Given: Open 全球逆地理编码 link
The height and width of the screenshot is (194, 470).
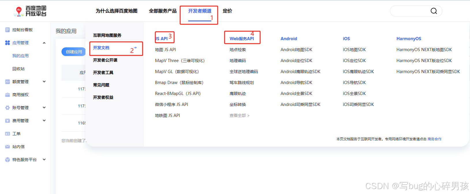Looking at the screenshot, I should coord(244,72).
